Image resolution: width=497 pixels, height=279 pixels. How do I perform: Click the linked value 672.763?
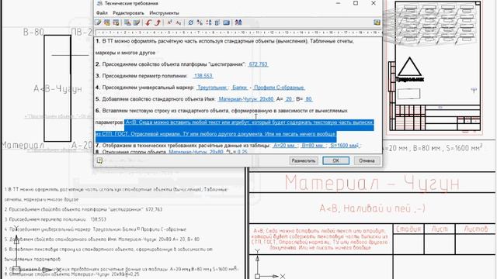point(258,64)
